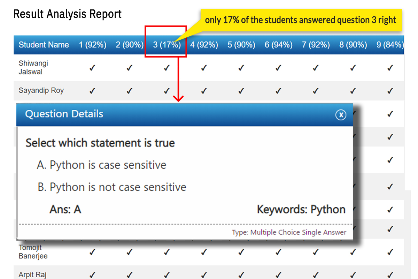Click question 9 (84%) header
Screen dimensions: 418x279
pyautogui.click(x=390, y=45)
